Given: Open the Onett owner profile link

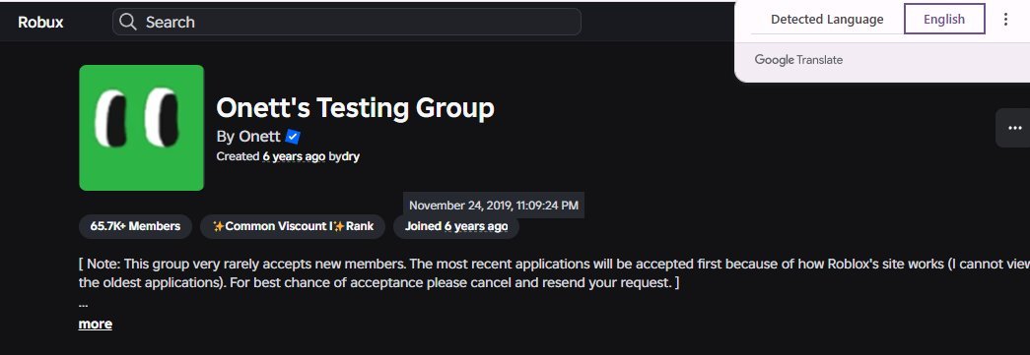Looking at the screenshot, I should pos(259,137).
